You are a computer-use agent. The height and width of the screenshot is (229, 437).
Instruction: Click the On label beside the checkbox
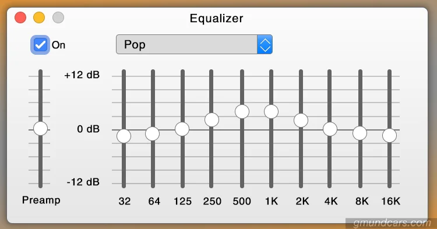[x=58, y=45]
